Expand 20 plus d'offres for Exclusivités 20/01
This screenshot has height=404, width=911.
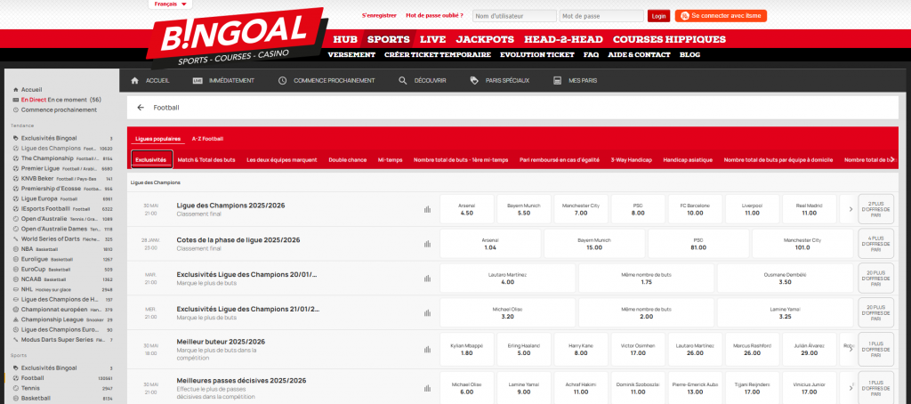point(875,279)
